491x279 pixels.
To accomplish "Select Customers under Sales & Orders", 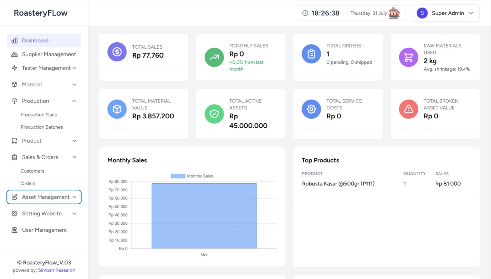I will (32, 171).
